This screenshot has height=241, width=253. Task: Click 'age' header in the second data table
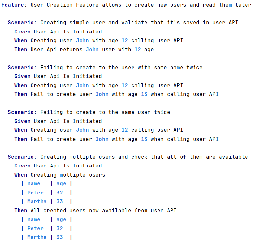click(x=61, y=220)
